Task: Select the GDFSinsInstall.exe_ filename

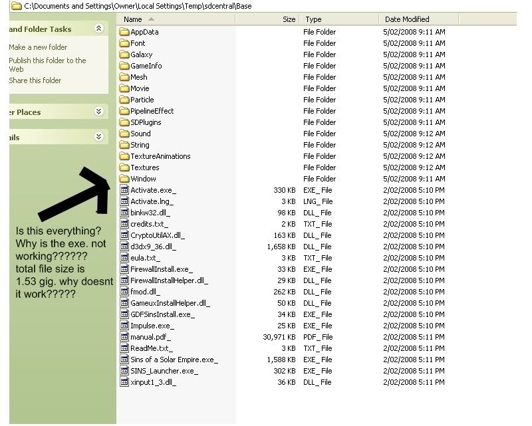Action: tap(162, 314)
